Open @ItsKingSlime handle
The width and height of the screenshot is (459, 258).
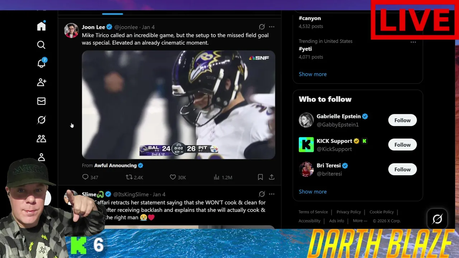tap(131, 195)
